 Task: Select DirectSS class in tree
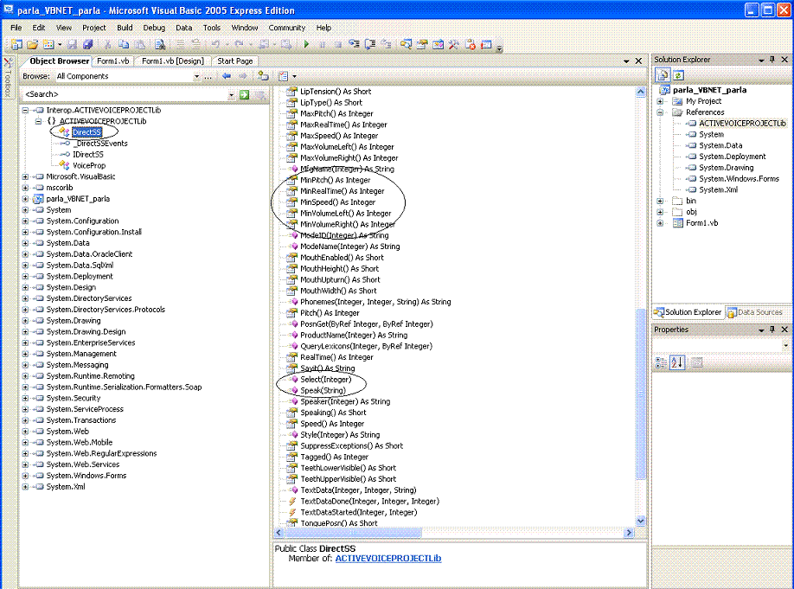[x=86, y=132]
